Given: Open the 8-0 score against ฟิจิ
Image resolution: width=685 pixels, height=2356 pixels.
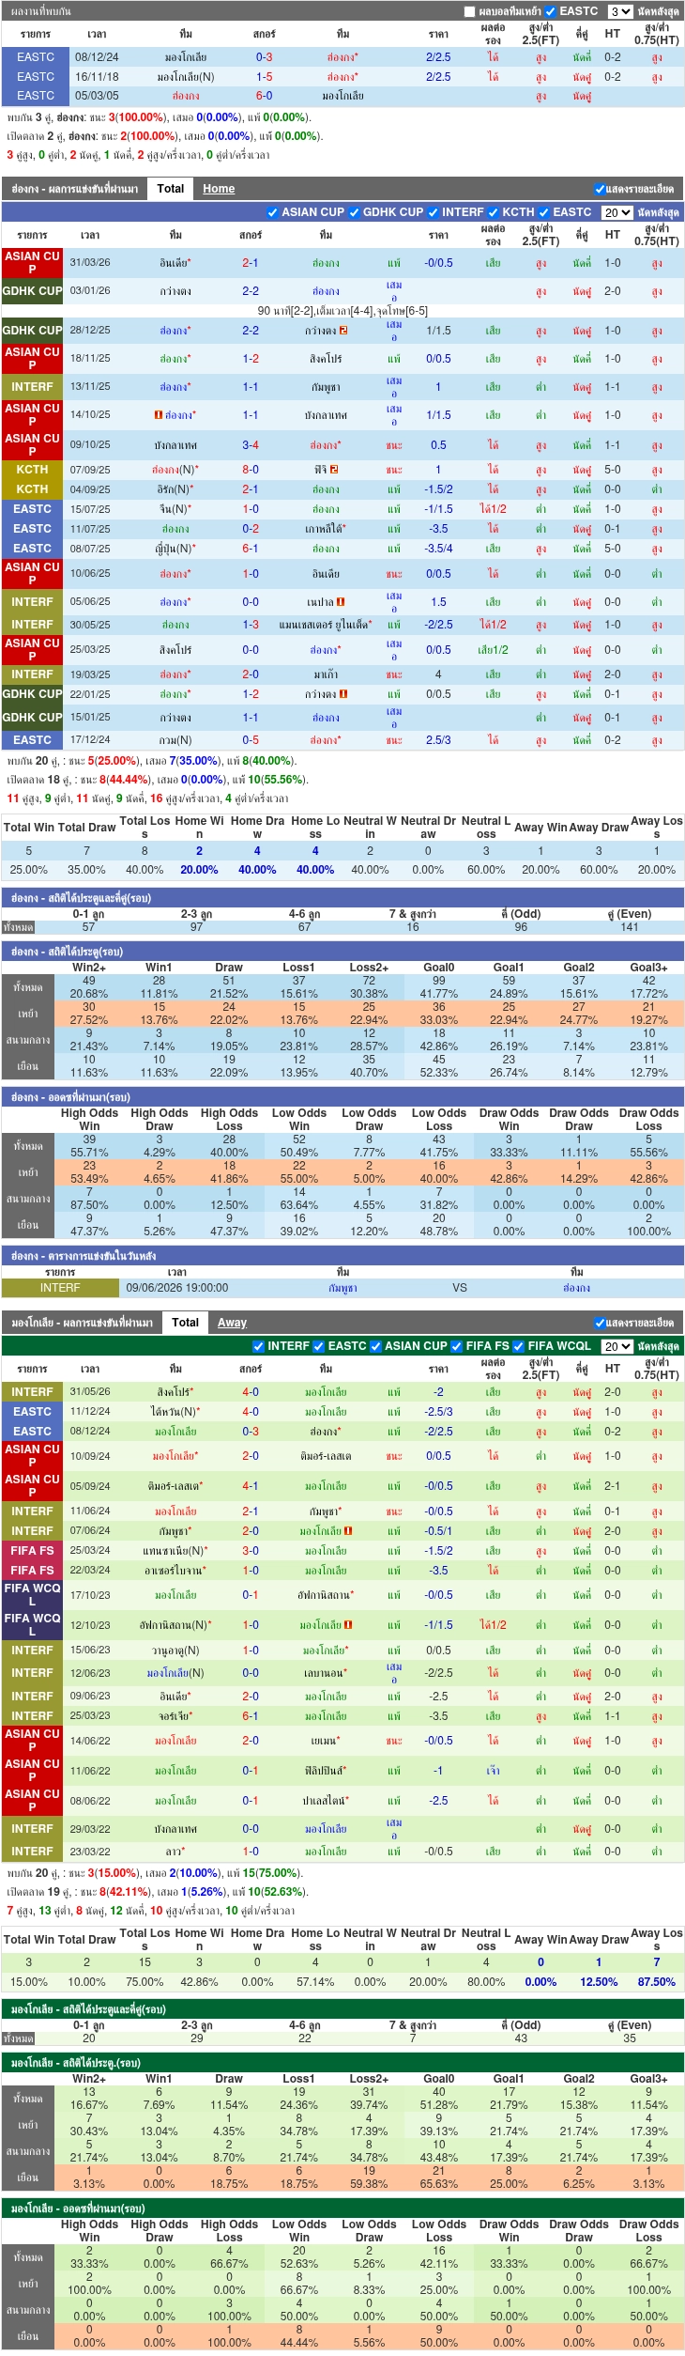Looking at the screenshot, I should [251, 470].
